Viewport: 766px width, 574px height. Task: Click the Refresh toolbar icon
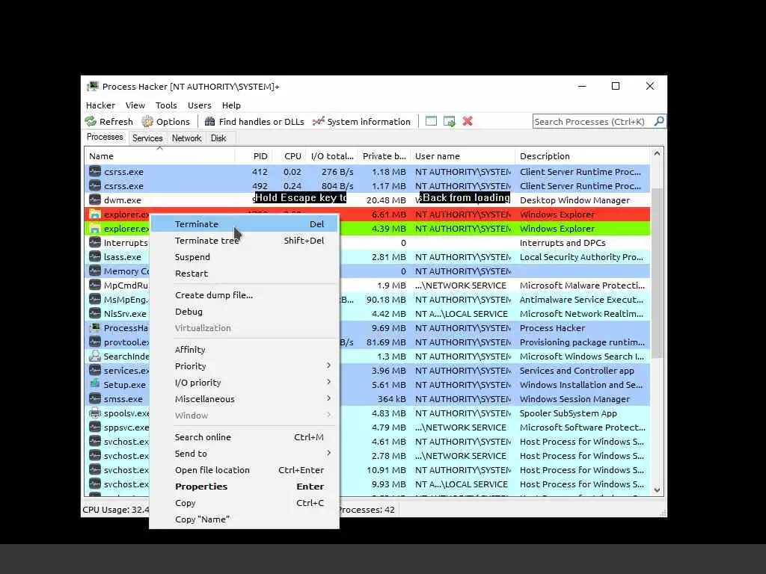91,122
